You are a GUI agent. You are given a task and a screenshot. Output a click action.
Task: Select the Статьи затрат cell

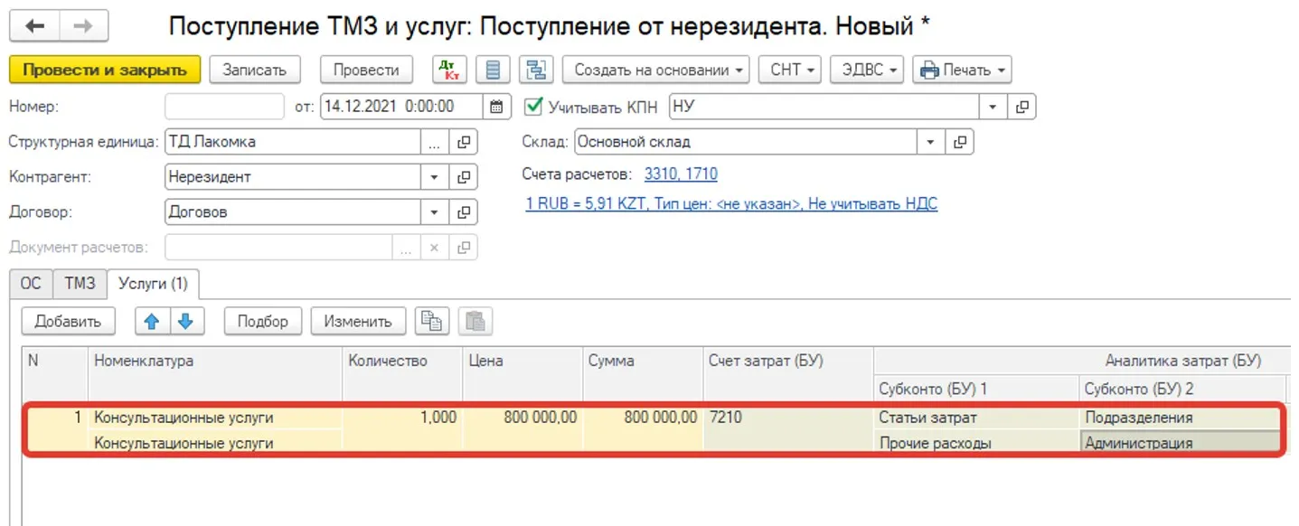click(x=976, y=418)
